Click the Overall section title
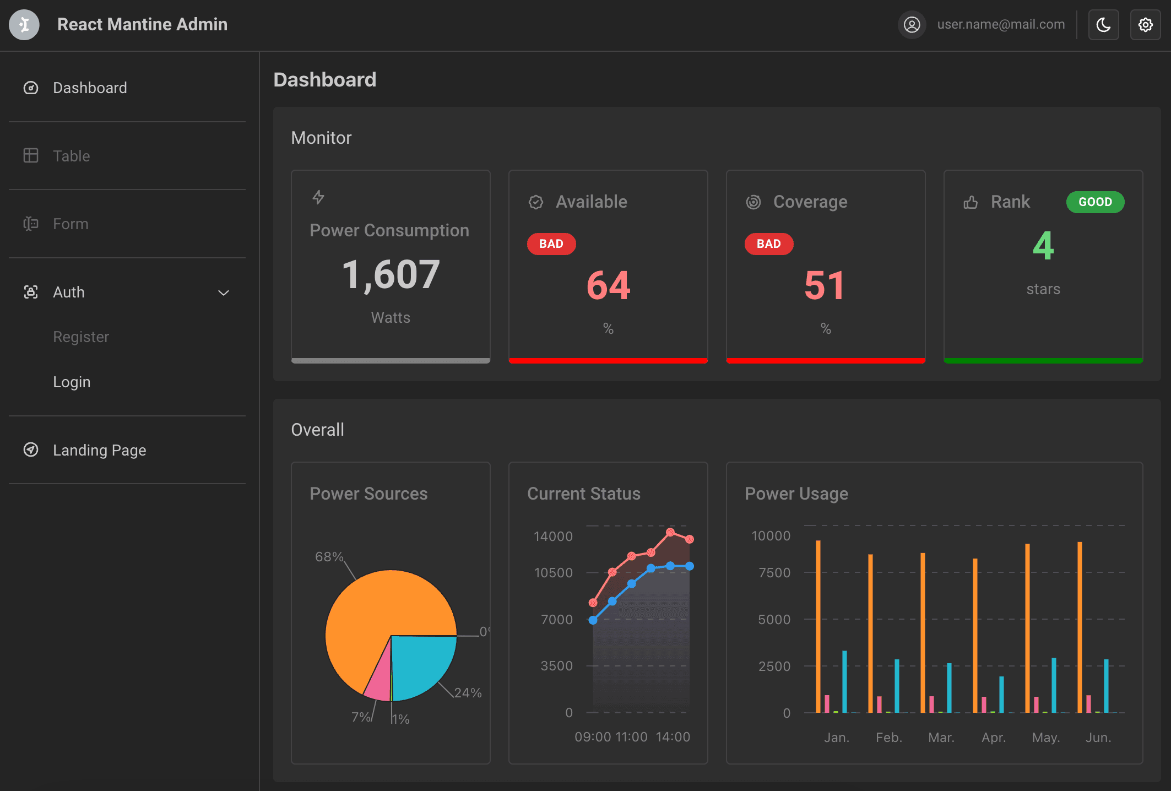1171x791 pixels. [317, 430]
